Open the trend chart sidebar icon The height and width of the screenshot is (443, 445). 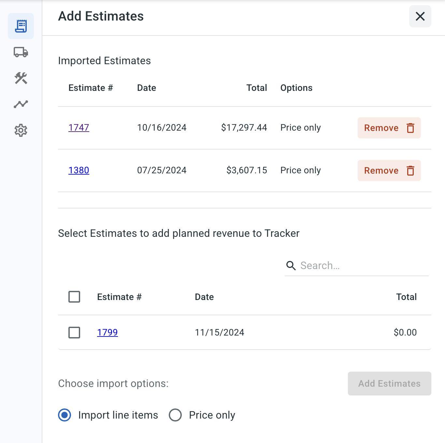click(21, 104)
